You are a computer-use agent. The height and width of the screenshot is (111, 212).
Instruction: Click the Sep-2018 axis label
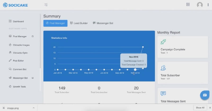(120, 73)
